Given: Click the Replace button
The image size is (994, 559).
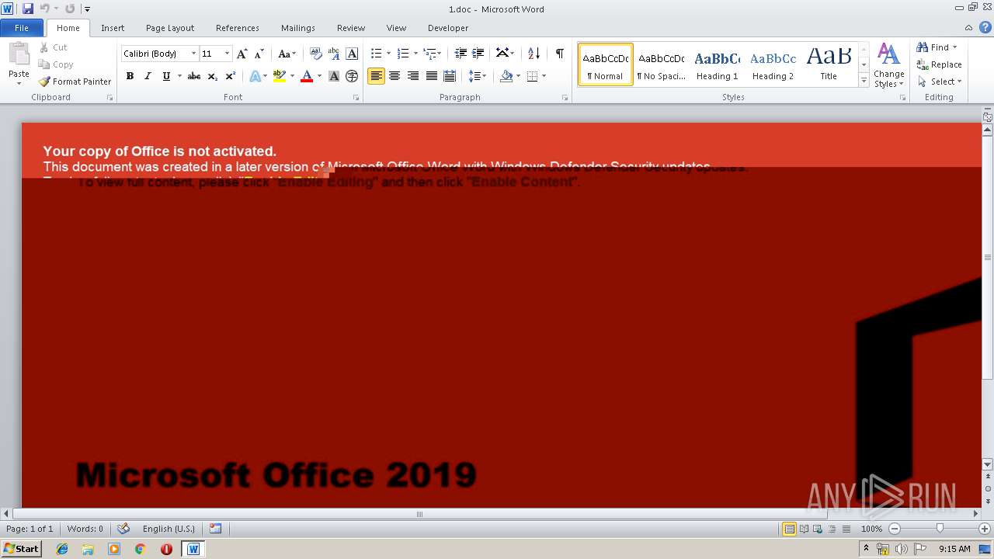Looking at the screenshot, I should pos(940,64).
